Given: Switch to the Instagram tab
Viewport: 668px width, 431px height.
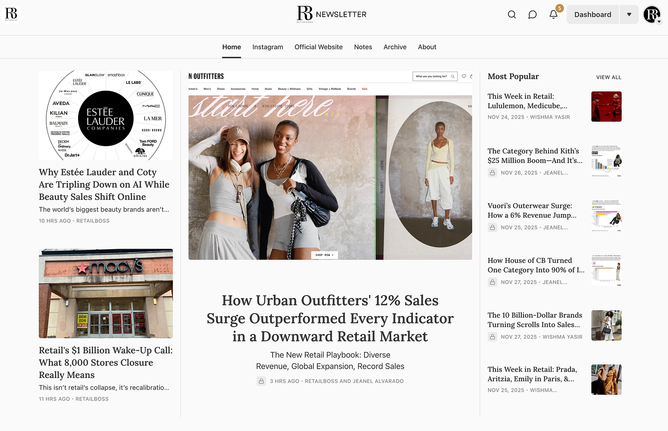Looking at the screenshot, I should (x=268, y=47).
